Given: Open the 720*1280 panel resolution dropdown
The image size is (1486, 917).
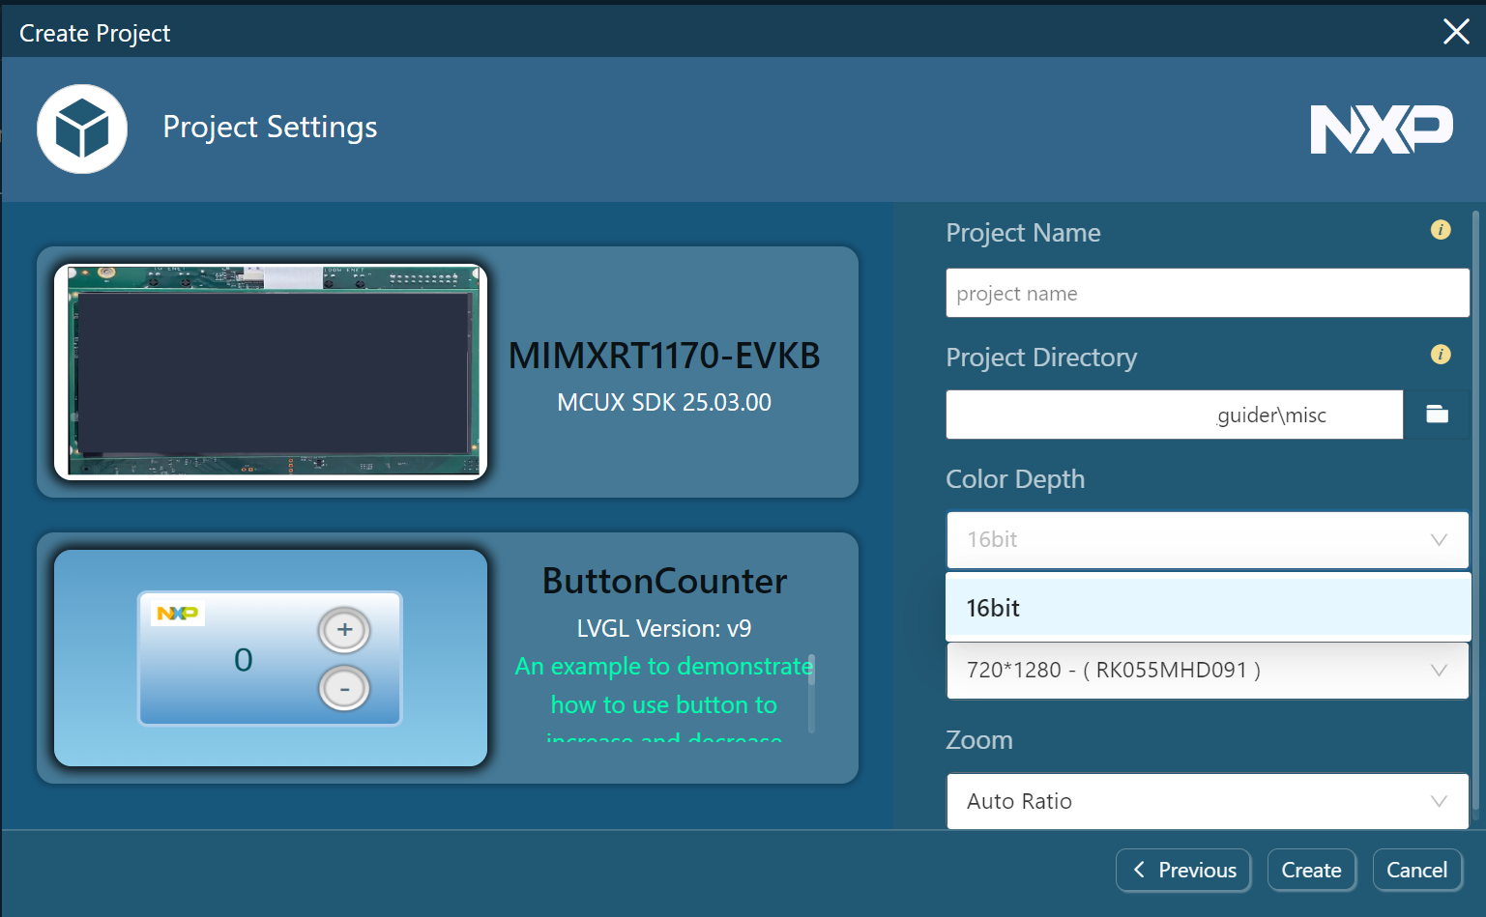Looking at the screenshot, I should tap(1208, 671).
